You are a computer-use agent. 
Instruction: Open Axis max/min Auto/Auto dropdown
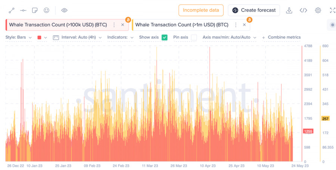point(229,37)
